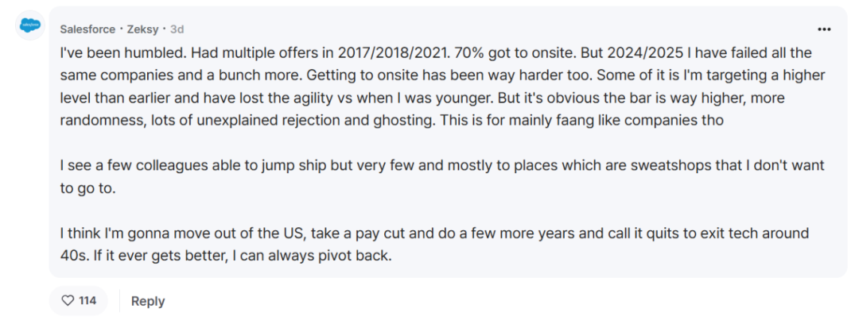The width and height of the screenshot is (859, 320).
Task: Click the 114 like count
Action: click(x=87, y=301)
